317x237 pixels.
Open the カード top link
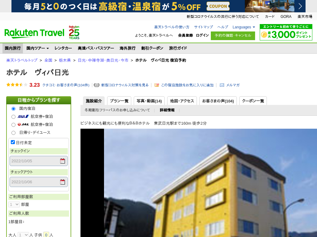tap(270, 17)
